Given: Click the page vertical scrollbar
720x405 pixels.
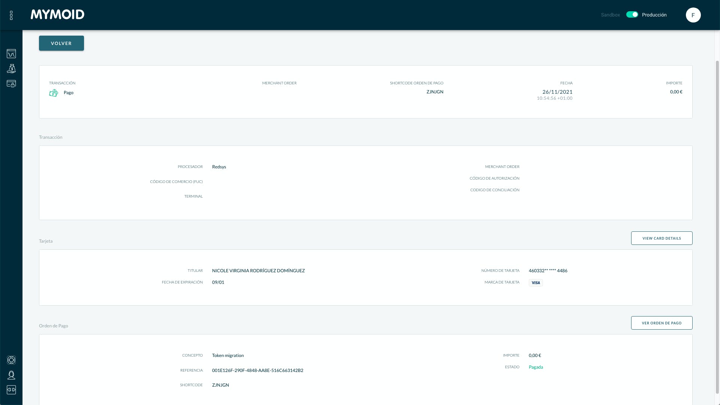Looking at the screenshot, I should click(x=717, y=225).
